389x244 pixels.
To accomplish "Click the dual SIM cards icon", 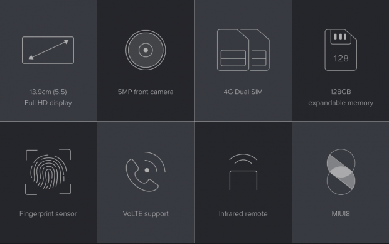I will tap(243, 50).
